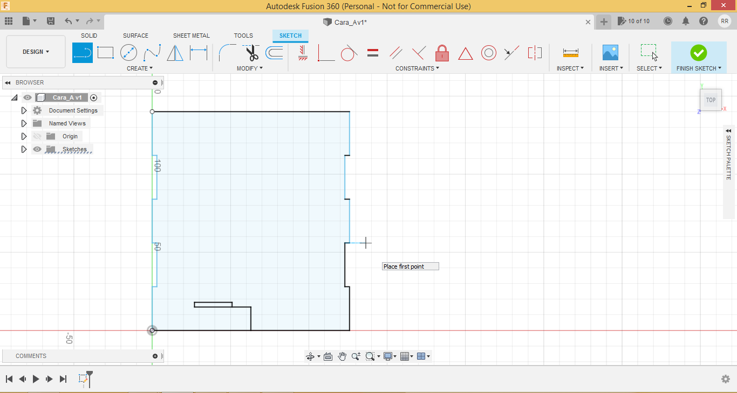This screenshot has height=393, width=737.
Task: Open the Measure ruler tool
Action: 570,53
